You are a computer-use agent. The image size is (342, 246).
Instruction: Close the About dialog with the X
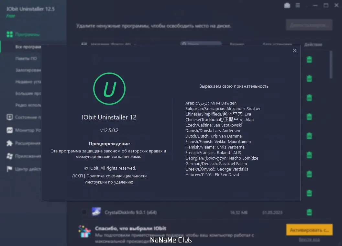tap(295, 50)
